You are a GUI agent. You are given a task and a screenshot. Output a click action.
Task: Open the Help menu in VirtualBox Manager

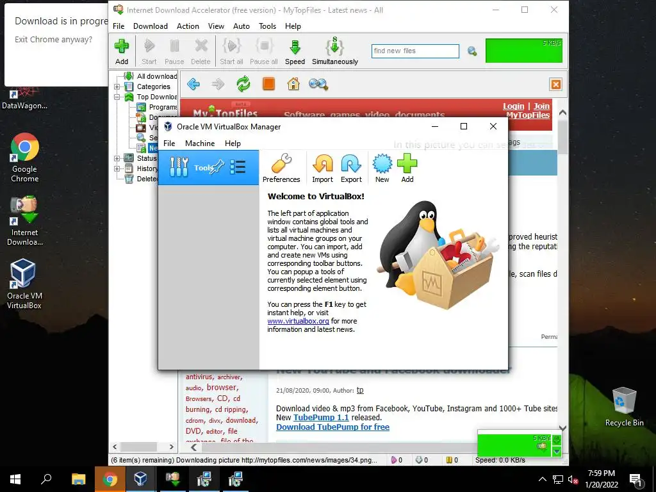pos(233,143)
